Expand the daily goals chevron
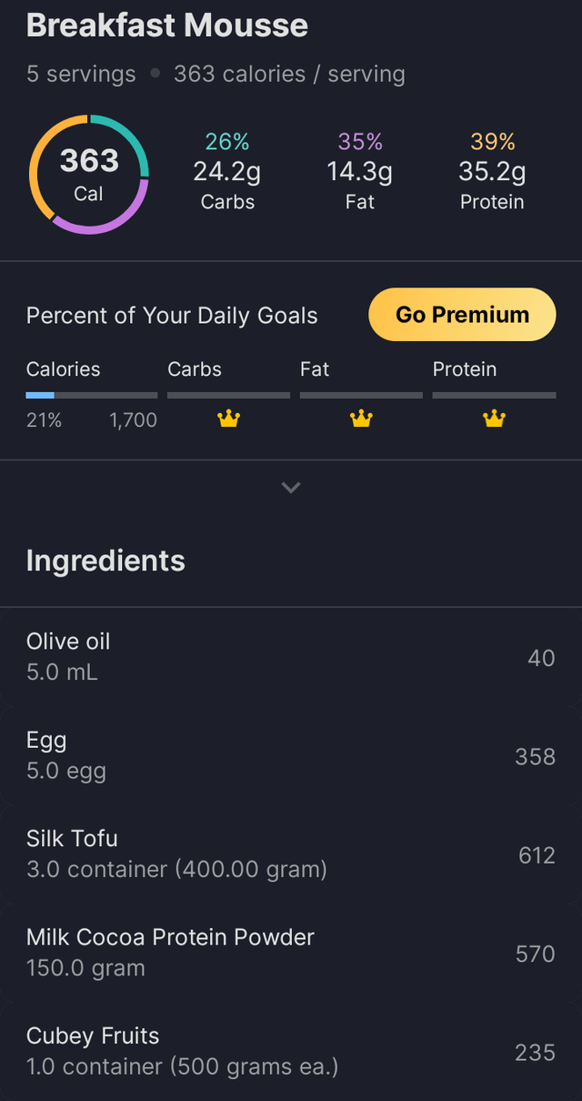The height and width of the screenshot is (1101, 582). pyautogui.click(x=291, y=488)
